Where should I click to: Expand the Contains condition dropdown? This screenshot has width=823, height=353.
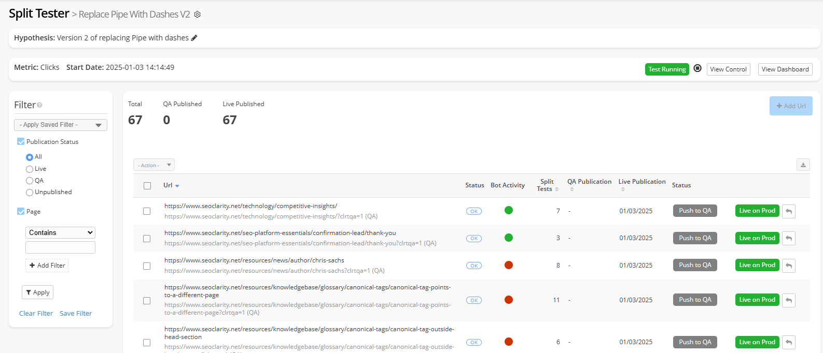tap(60, 233)
